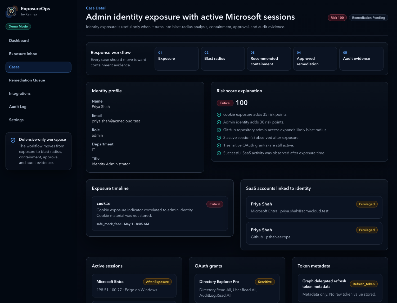Screen dimensions: 397x303
Task: Click Privileged badge on Microsoft Entra account
Action: pyautogui.click(x=367, y=204)
